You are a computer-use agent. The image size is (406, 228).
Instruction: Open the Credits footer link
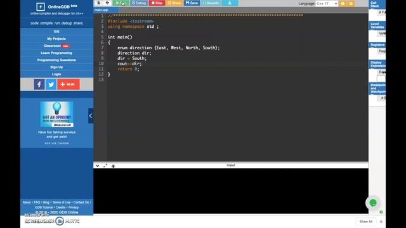coord(60,207)
